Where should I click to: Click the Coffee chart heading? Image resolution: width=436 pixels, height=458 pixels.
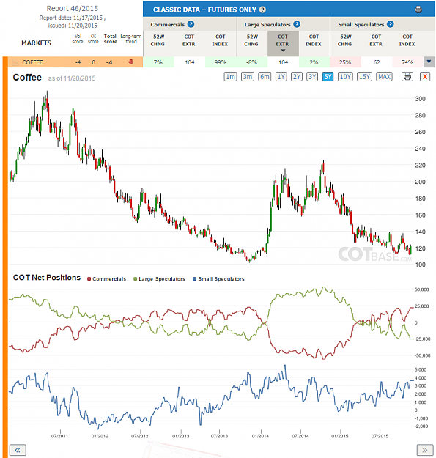coord(27,78)
